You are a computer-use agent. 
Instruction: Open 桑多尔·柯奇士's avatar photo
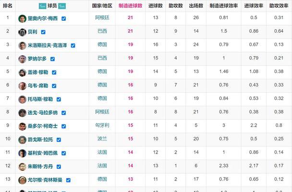23,126
